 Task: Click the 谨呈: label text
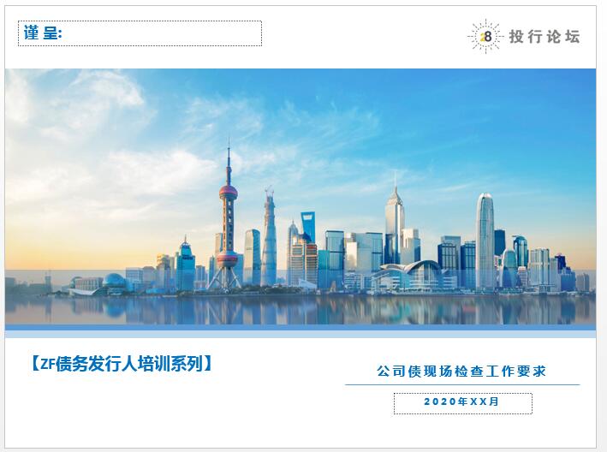(x=43, y=33)
